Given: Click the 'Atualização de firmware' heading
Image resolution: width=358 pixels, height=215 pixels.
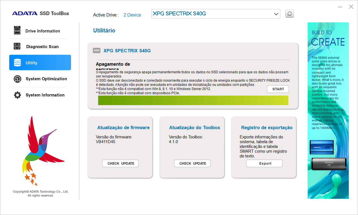Looking at the screenshot, I should [123, 128].
